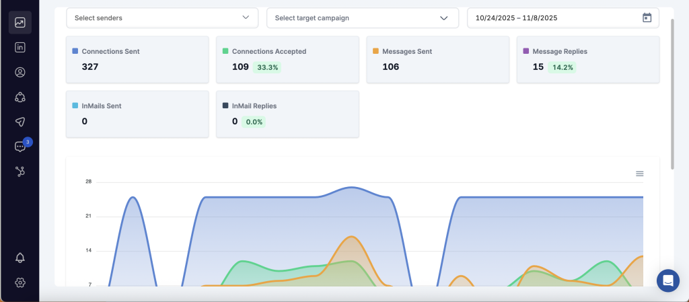Screen dimensions: 689x302
Task: Expand the Select target campaign dropdown
Action: click(x=362, y=18)
